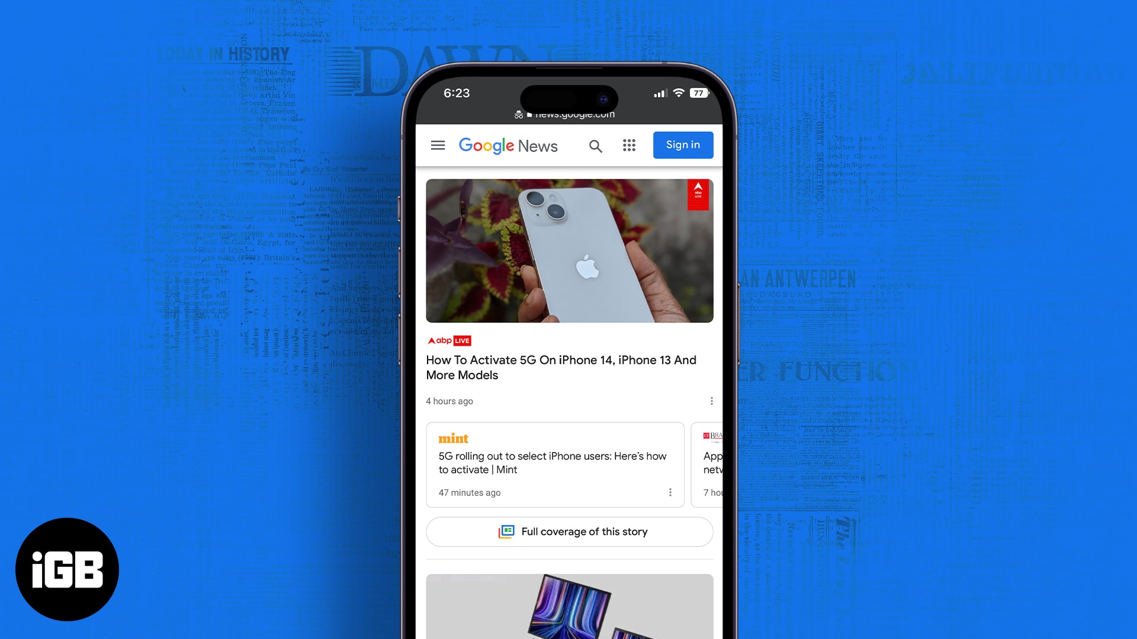Viewport: 1137px width, 639px height.
Task: Click the Sign in button
Action: (683, 144)
